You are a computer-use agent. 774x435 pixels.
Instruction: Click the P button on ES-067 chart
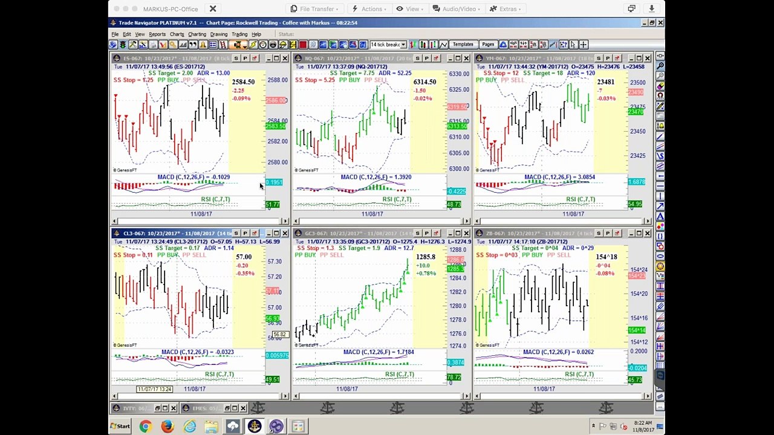[x=245, y=59]
